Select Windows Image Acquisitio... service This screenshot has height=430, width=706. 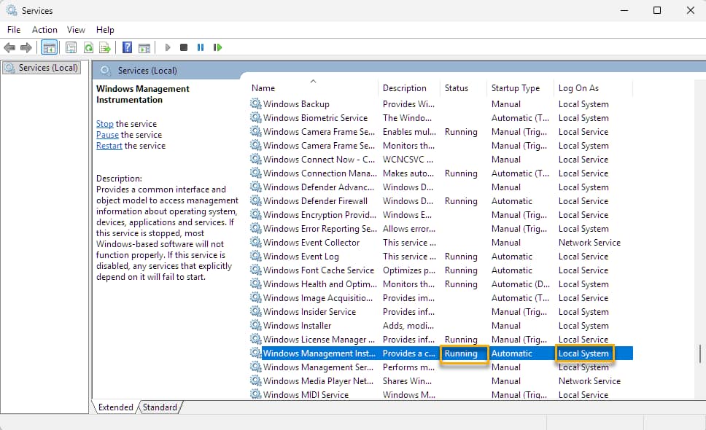(x=441, y=298)
